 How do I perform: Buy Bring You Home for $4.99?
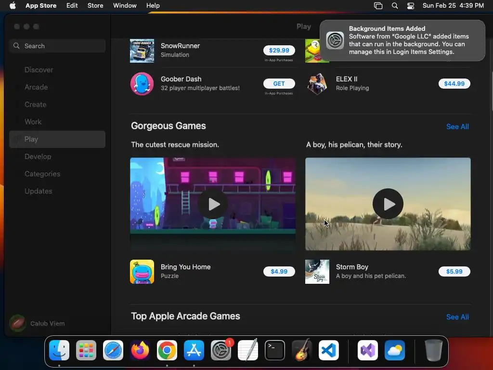(x=279, y=272)
